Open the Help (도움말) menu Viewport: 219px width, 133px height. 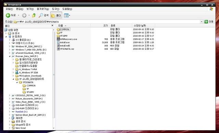(x=67, y=9)
